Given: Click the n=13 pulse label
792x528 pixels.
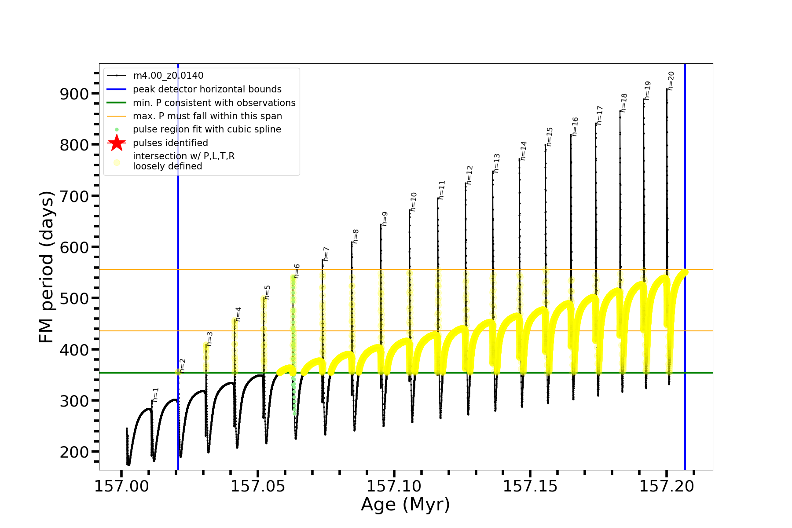Looking at the screenshot, I should tap(497, 163).
